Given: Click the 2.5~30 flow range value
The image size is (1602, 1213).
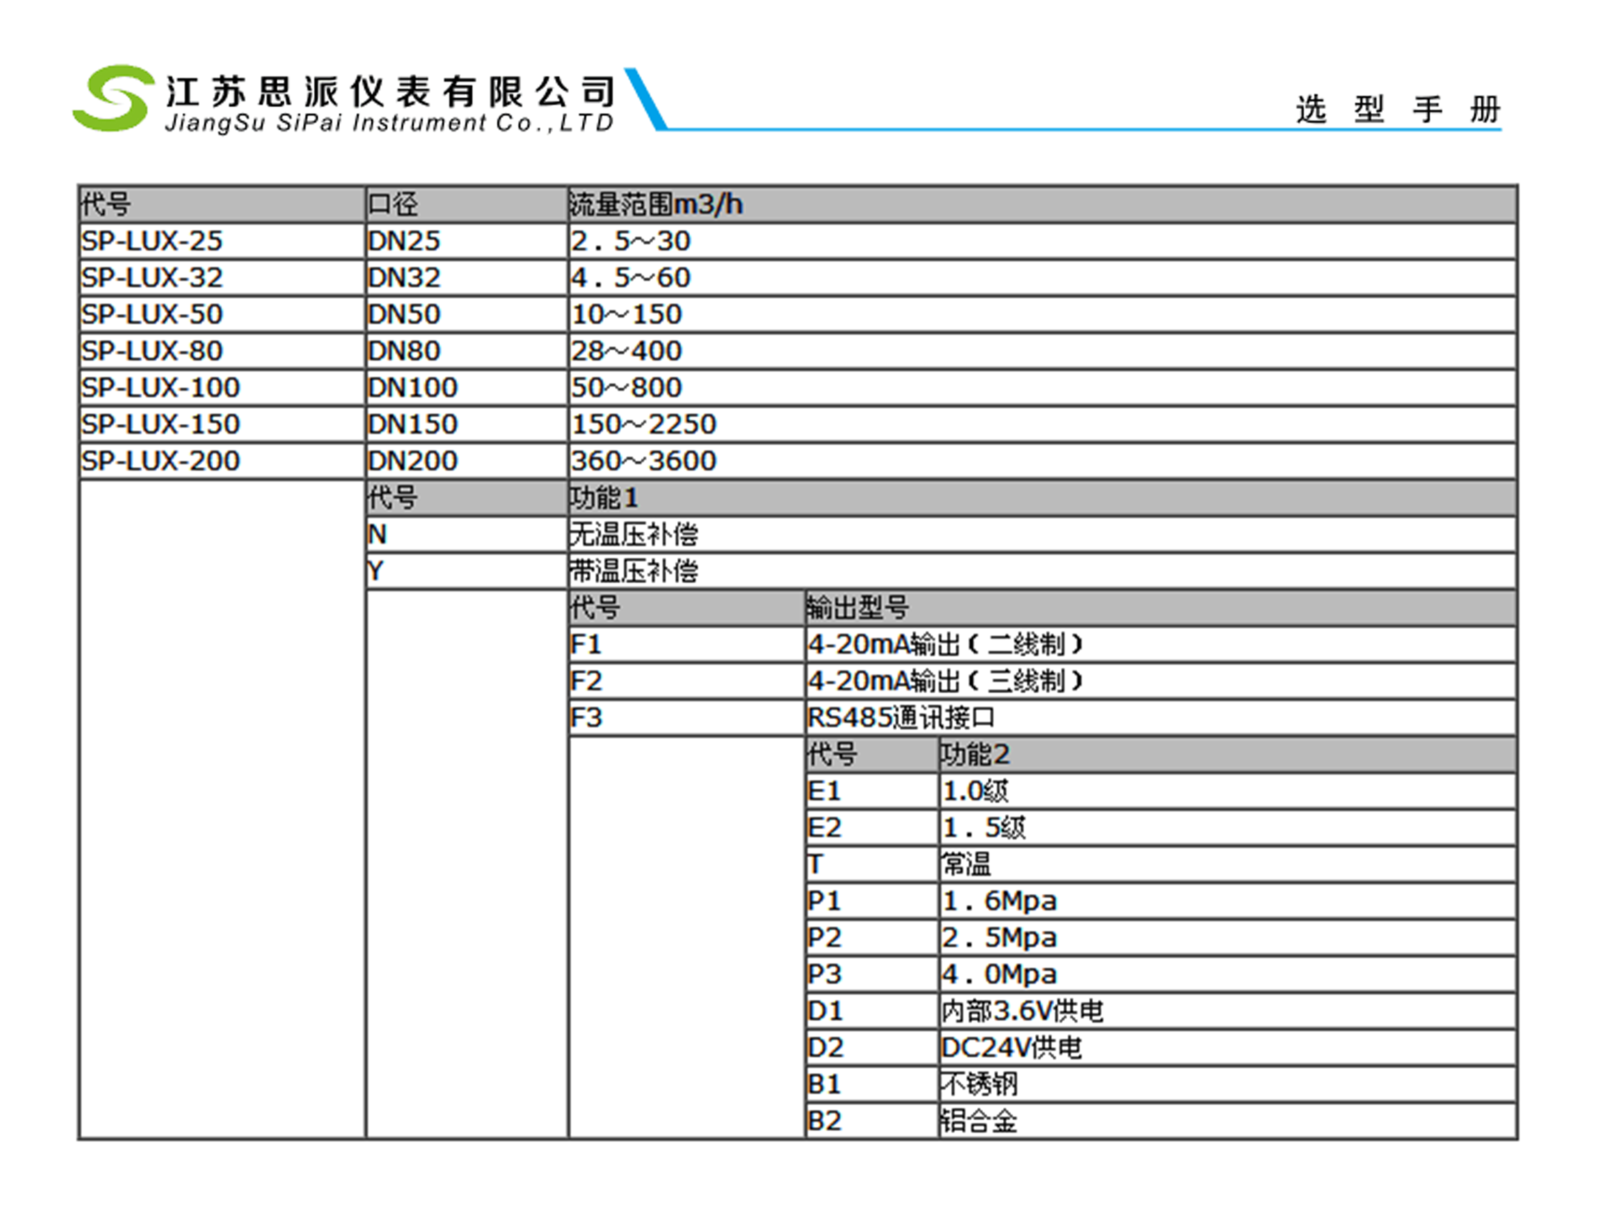Looking at the screenshot, I should tap(631, 241).
